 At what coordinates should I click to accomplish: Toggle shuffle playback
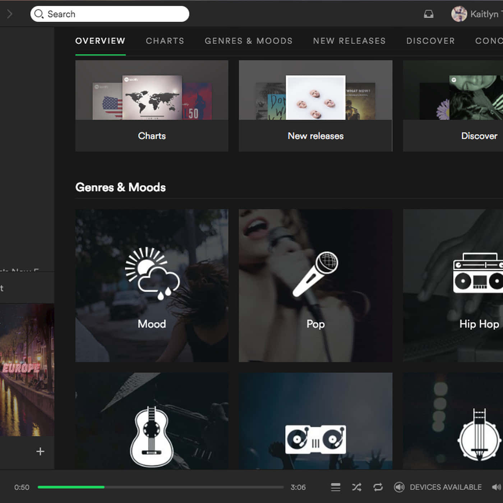356,487
